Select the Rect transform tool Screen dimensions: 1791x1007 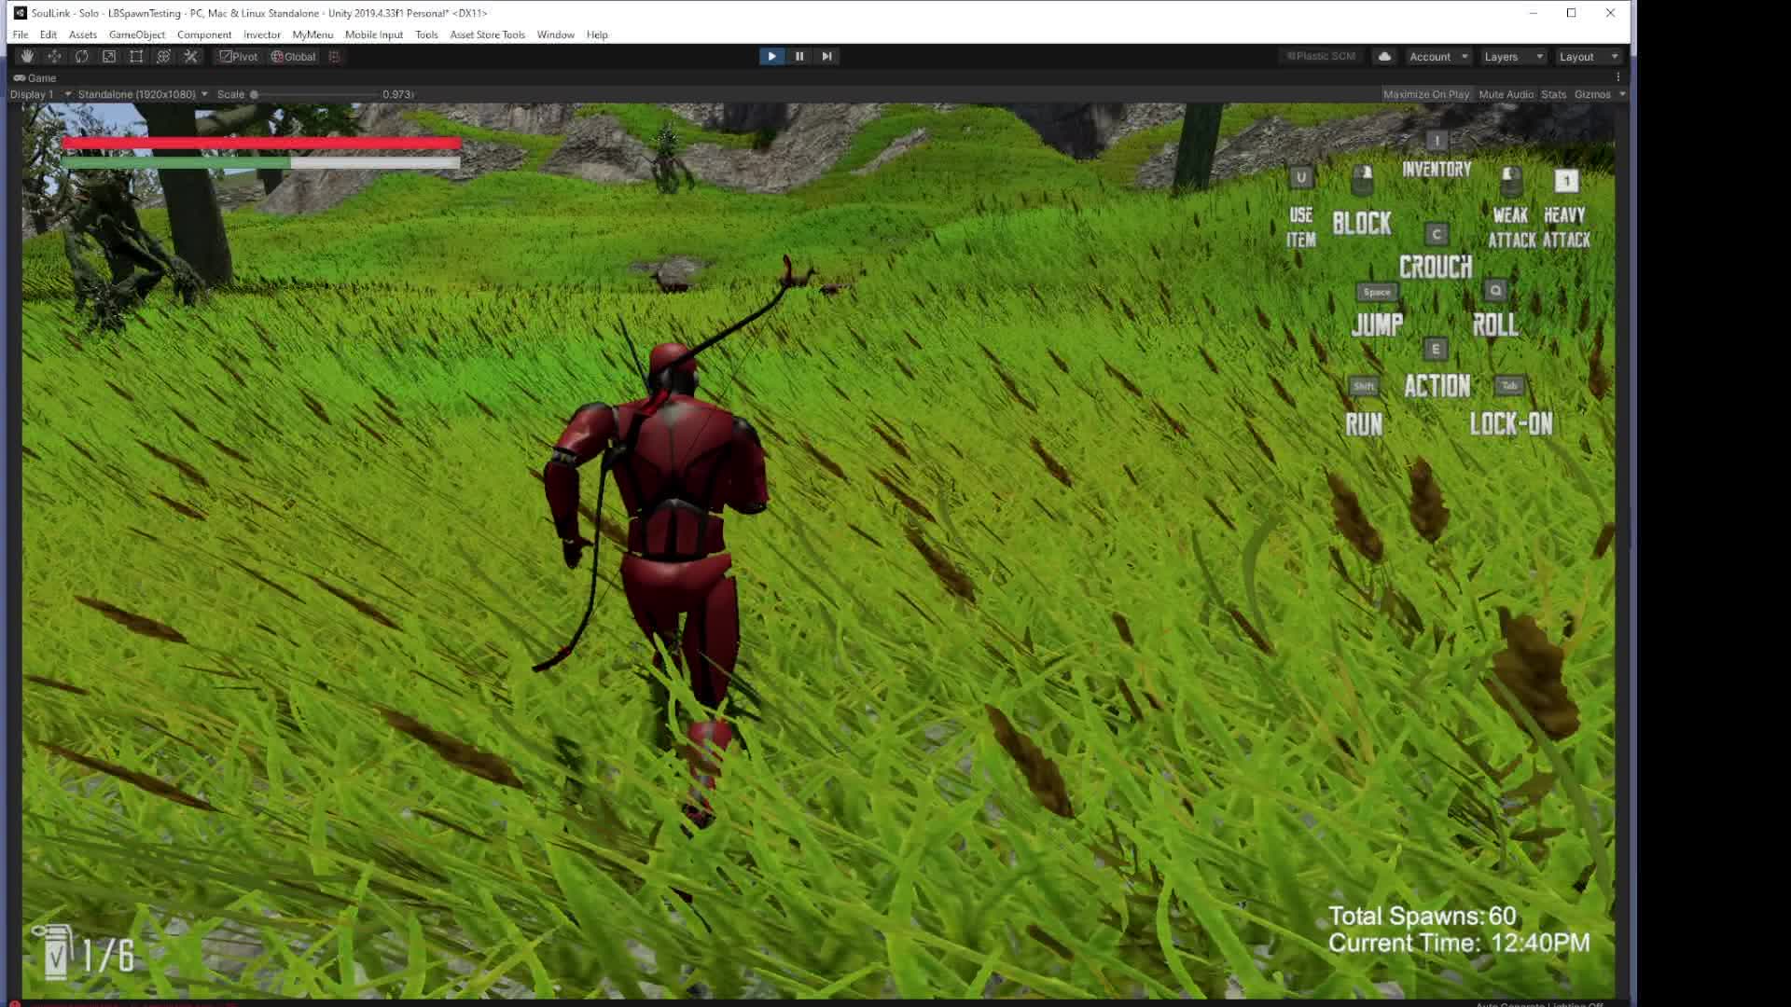[x=136, y=57]
